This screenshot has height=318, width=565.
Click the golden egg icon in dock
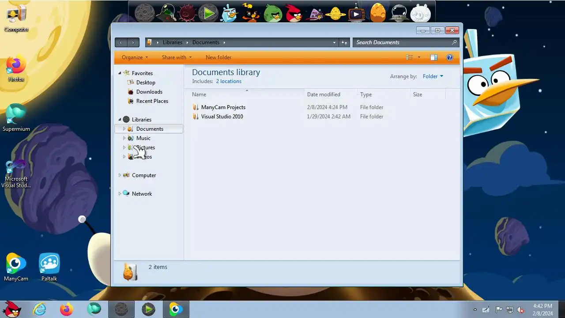pyautogui.click(x=378, y=13)
